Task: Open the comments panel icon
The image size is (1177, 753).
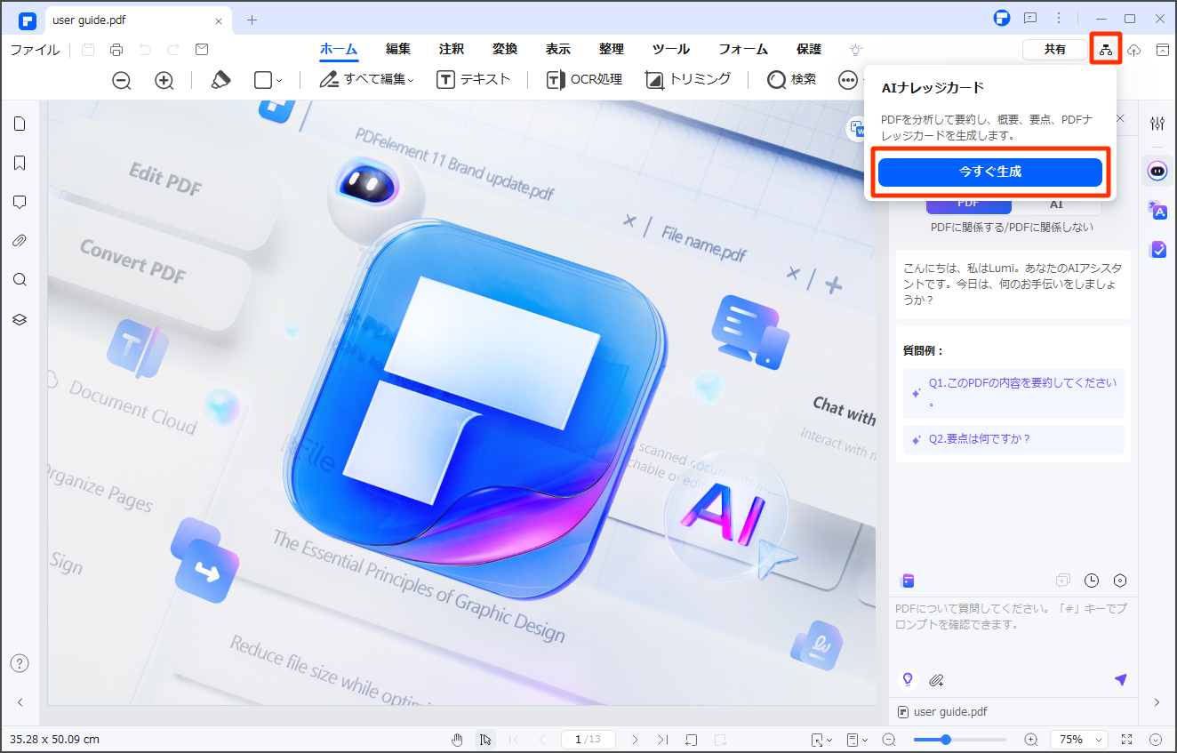Action: coord(20,202)
